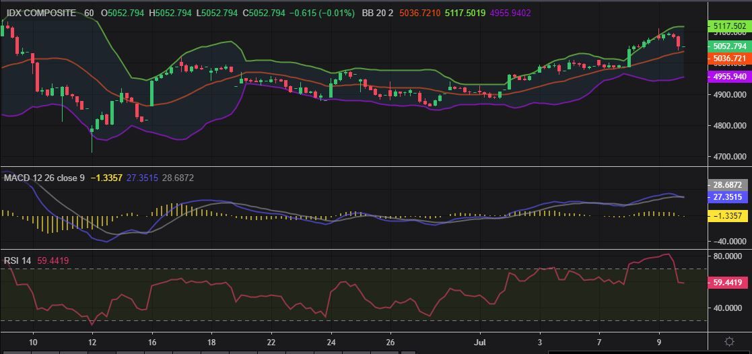752x354 pixels.
Task: Click date 22 on the time axis
Action: click(x=271, y=341)
